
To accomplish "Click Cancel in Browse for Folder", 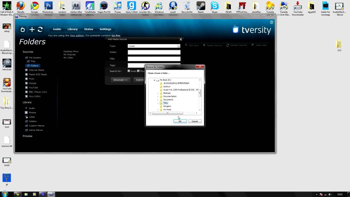I will tap(195, 121).
